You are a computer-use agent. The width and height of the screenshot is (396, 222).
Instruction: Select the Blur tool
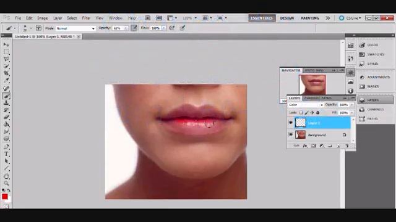(x=6, y=131)
